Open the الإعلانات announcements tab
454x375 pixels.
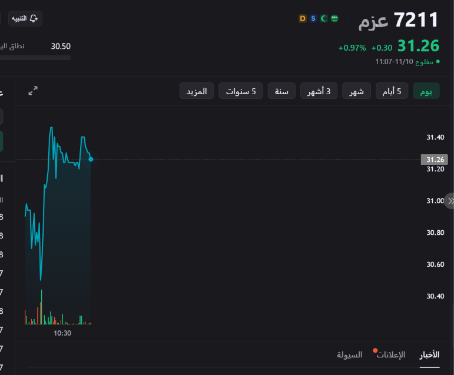(x=390, y=355)
